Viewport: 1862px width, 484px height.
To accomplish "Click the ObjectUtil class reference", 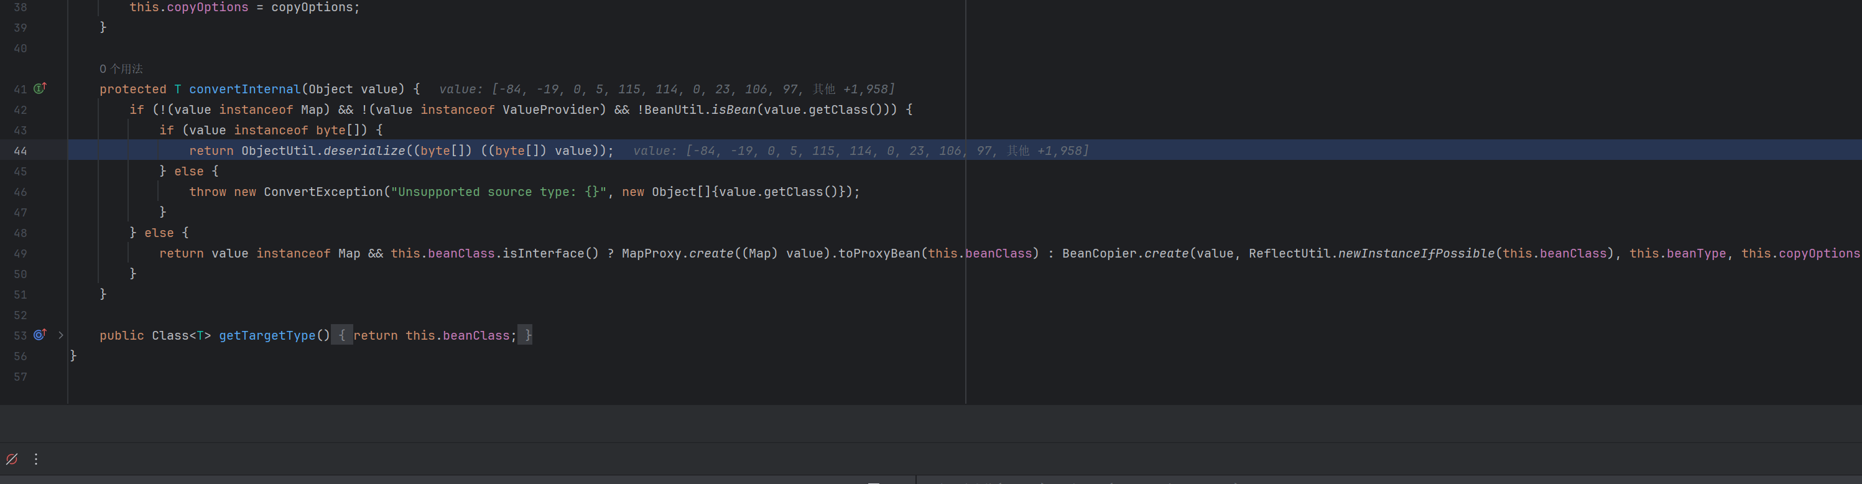I will (278, 151).
